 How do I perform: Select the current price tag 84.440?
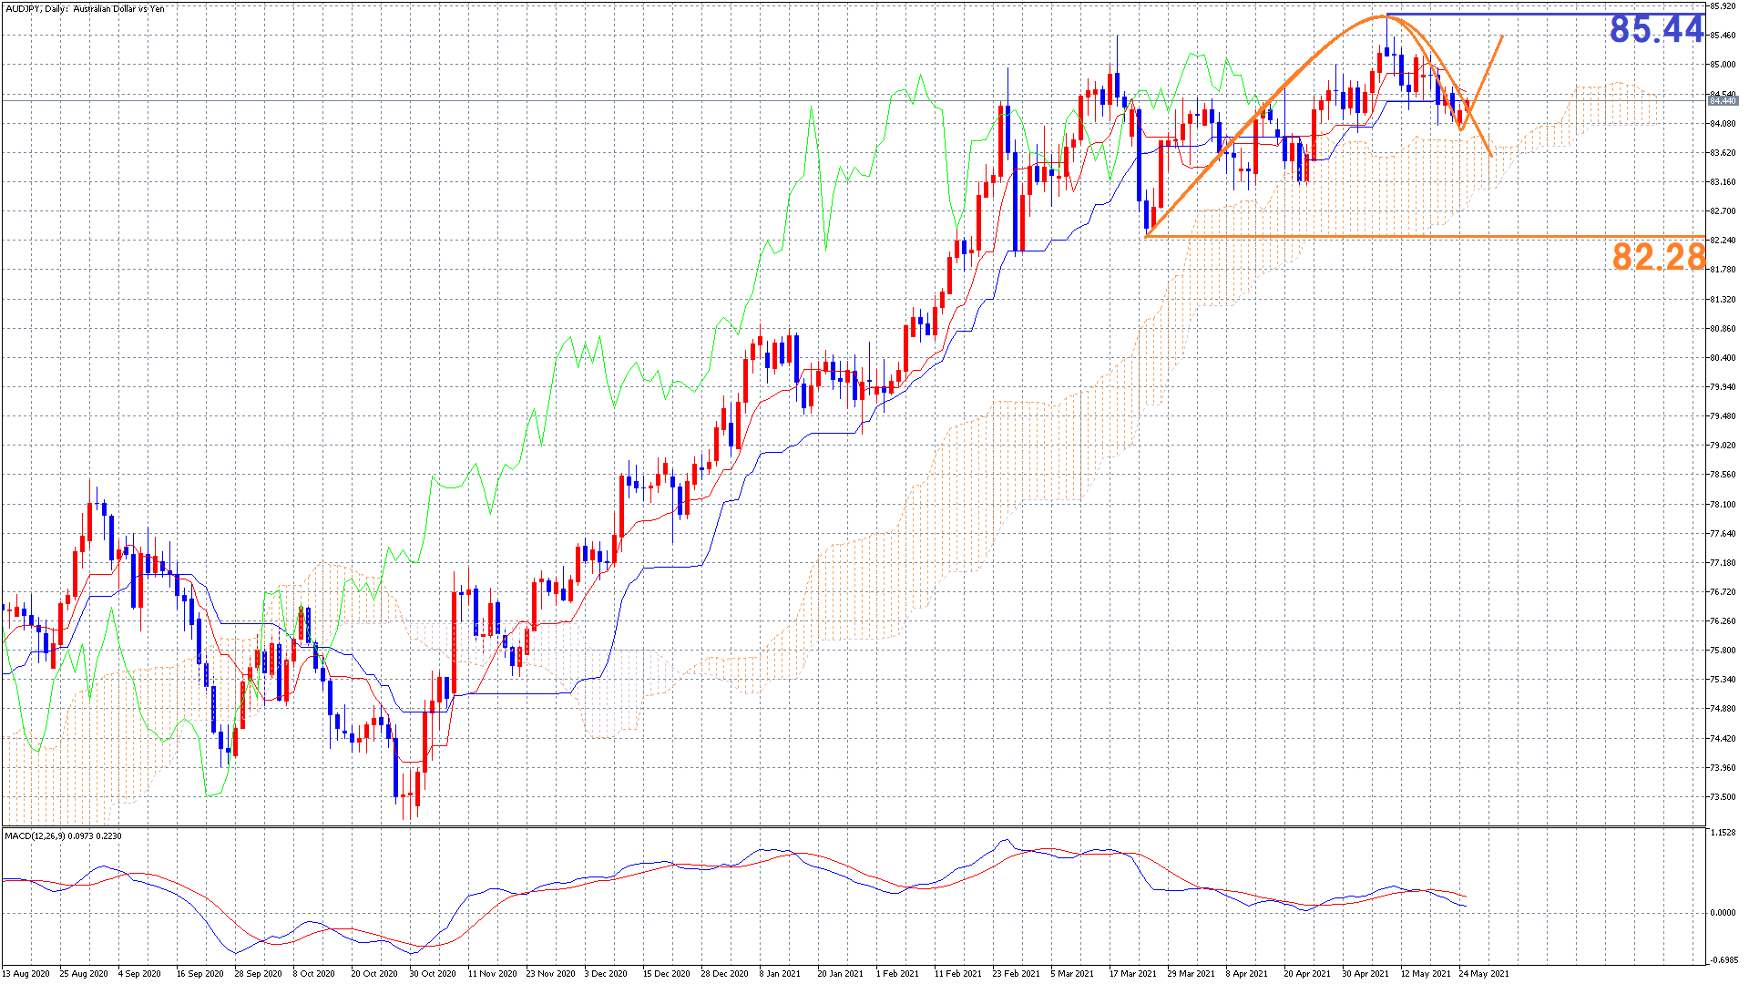1722,101
